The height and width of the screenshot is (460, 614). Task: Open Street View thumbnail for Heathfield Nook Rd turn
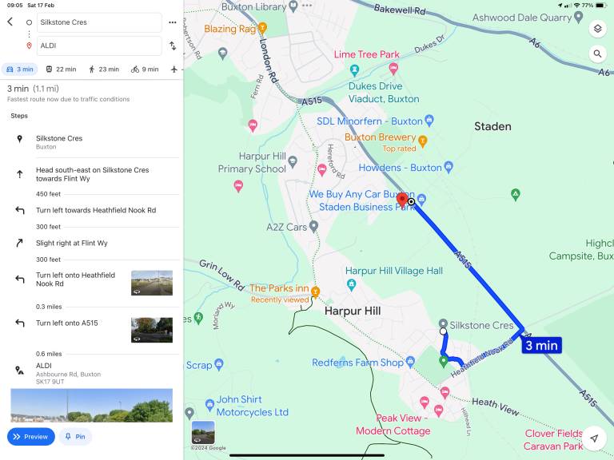tap(151, 283)
